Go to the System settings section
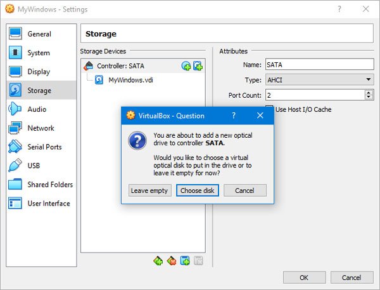The height and width of the screenshot is (290, 380). 39,53
